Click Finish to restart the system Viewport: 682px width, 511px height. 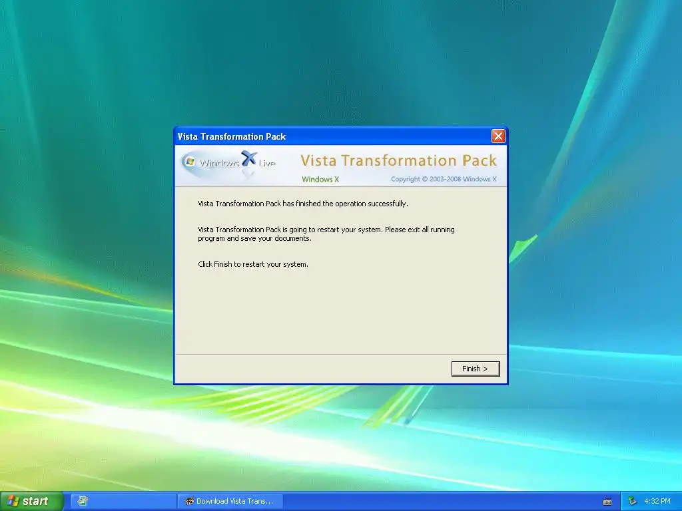(x=476, y=369)
